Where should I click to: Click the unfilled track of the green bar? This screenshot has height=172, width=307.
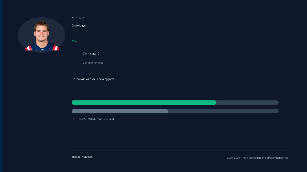coord(247,102)
